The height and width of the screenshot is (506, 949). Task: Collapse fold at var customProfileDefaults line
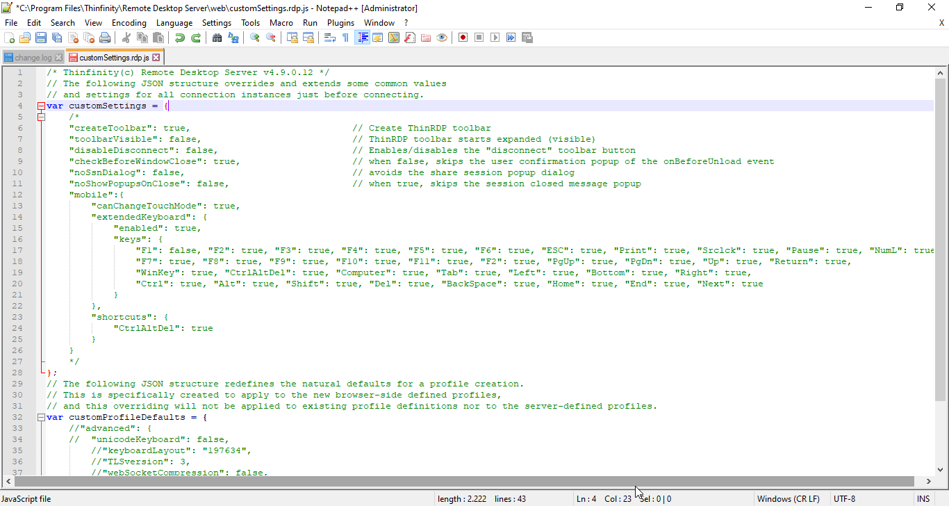click(41, 417)
